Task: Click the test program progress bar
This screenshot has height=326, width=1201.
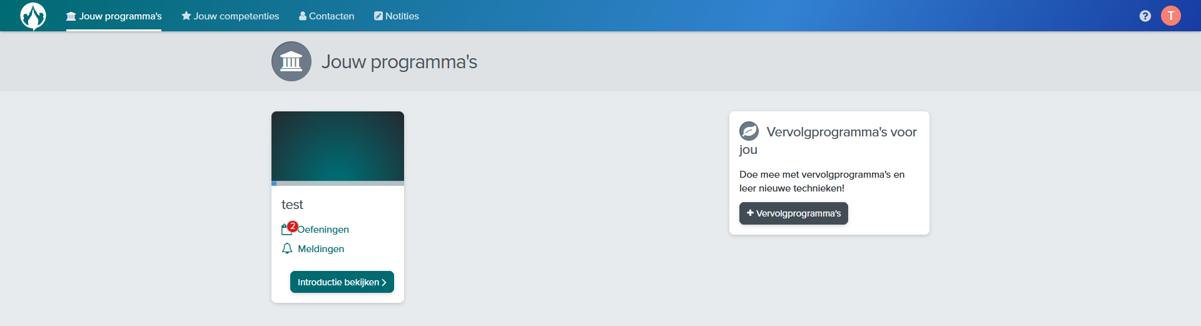Action: [x=338, y=183]
